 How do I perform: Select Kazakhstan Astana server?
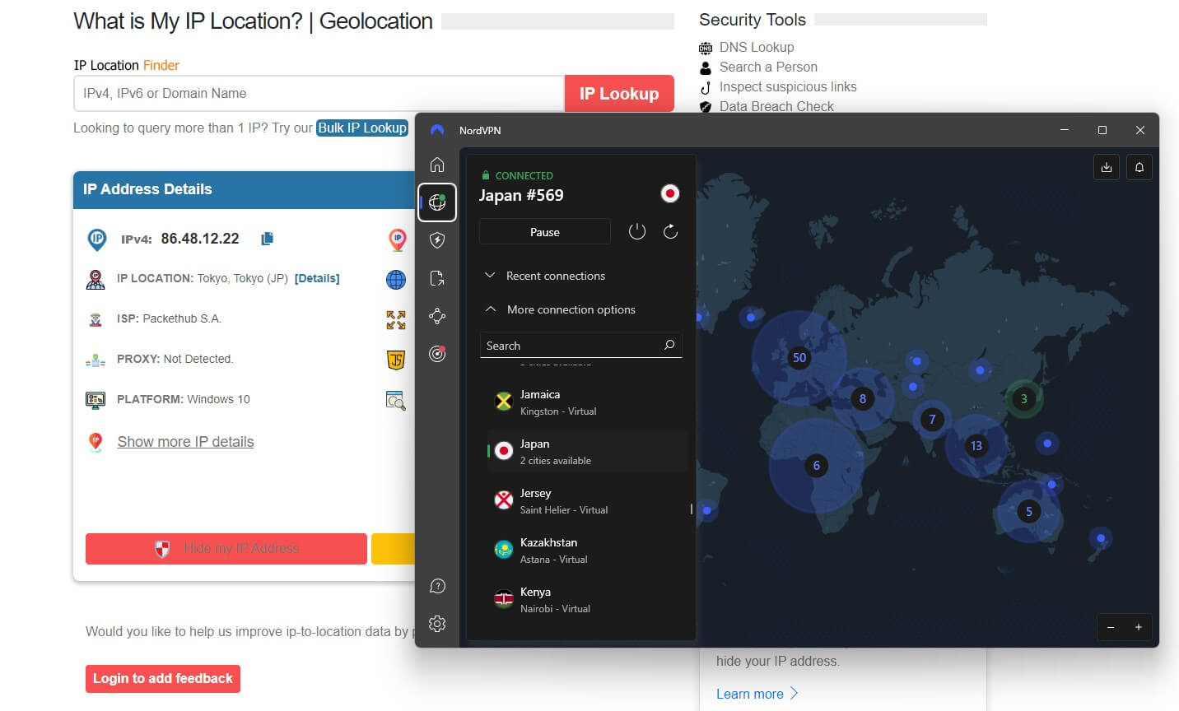tap(586, 550)
